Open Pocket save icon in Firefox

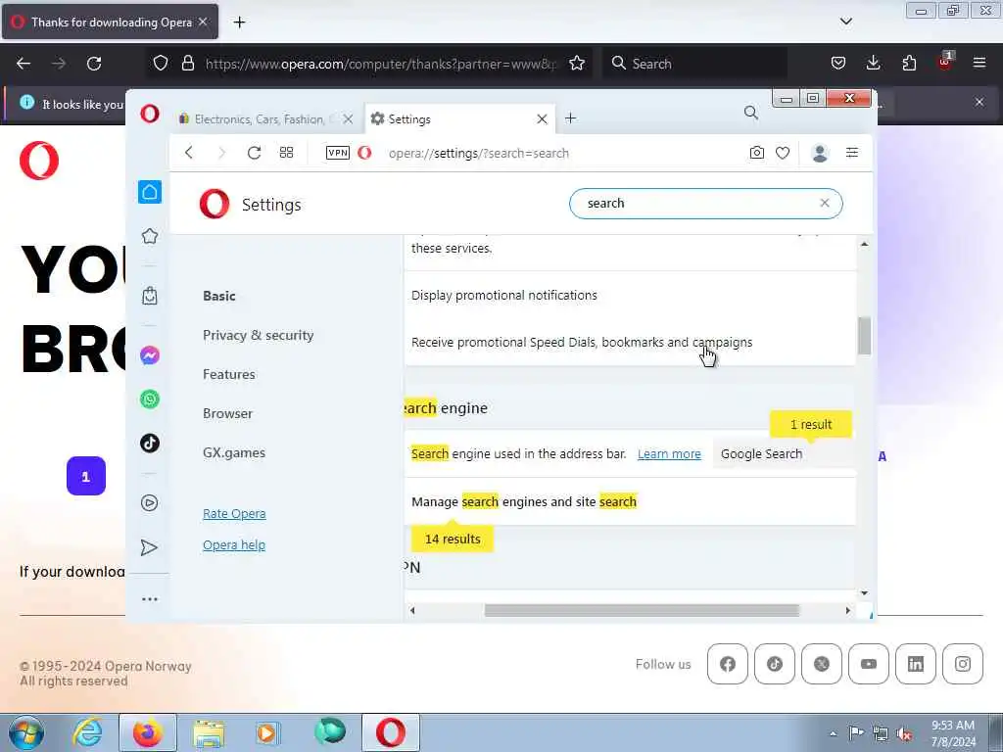tap(838, 63)
